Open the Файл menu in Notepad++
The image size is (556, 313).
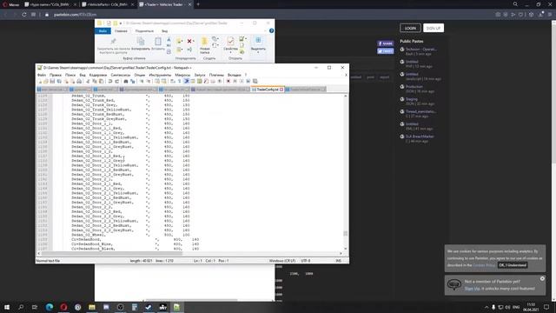(x=42, y=75)
